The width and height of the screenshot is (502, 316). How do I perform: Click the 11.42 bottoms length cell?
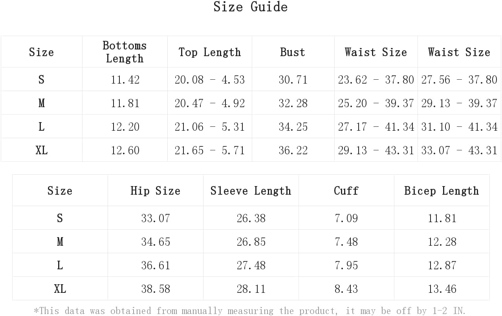point(125,80)
